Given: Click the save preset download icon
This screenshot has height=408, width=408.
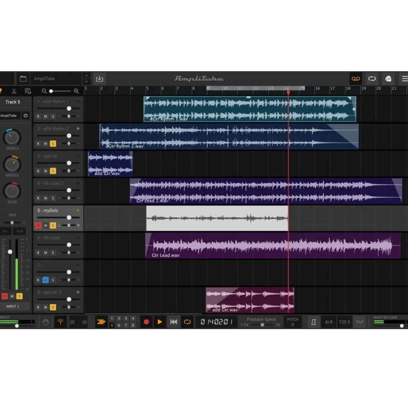Looking at the screenshot, I should (x=100, y=78).
